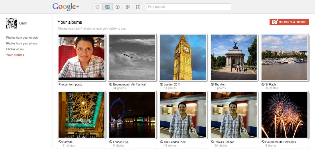Open the Profile icon in top navigation
Image resolution: width=315 pixels, height=149 pixels.
click(117, 7)
